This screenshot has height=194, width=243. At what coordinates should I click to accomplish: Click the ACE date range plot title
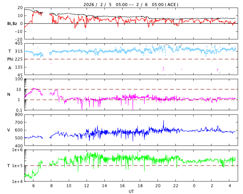[131, 5]
